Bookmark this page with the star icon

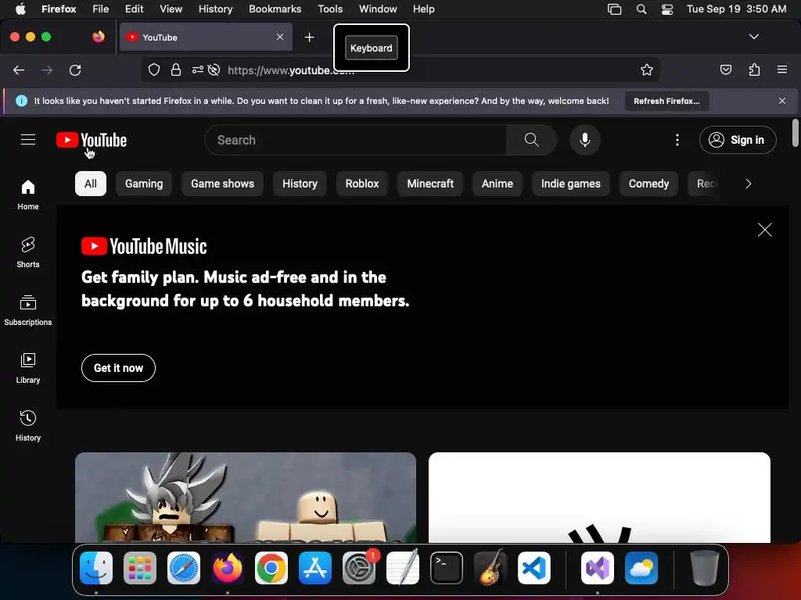[647, 70]
